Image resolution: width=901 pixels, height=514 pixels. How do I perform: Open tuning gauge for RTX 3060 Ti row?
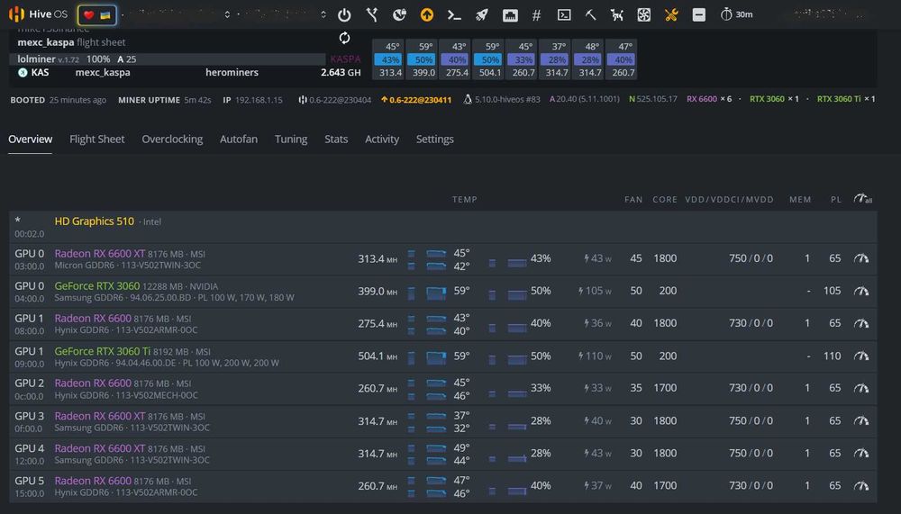[860, 356]
